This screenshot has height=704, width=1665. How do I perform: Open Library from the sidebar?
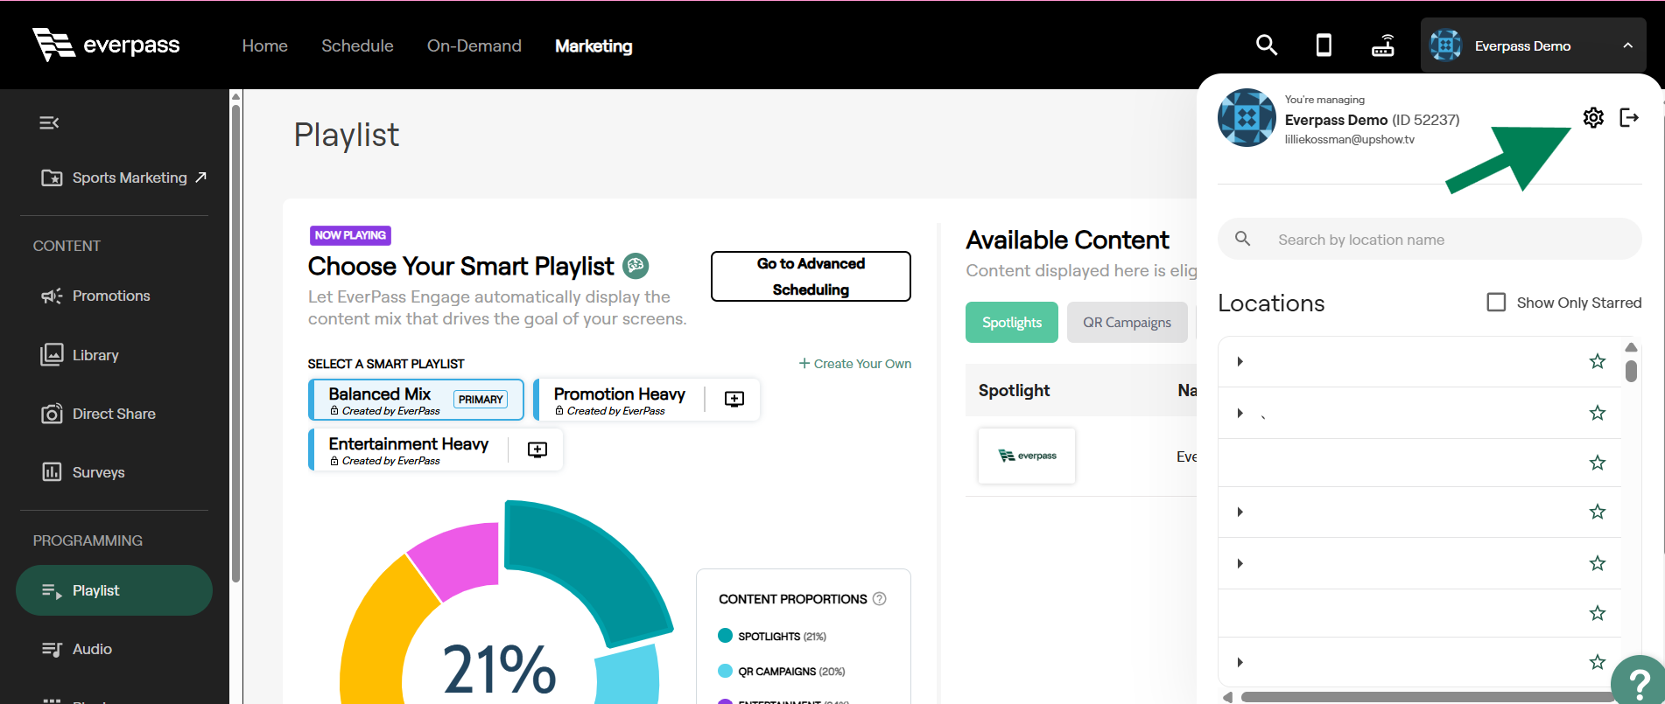tap(80, 355)
